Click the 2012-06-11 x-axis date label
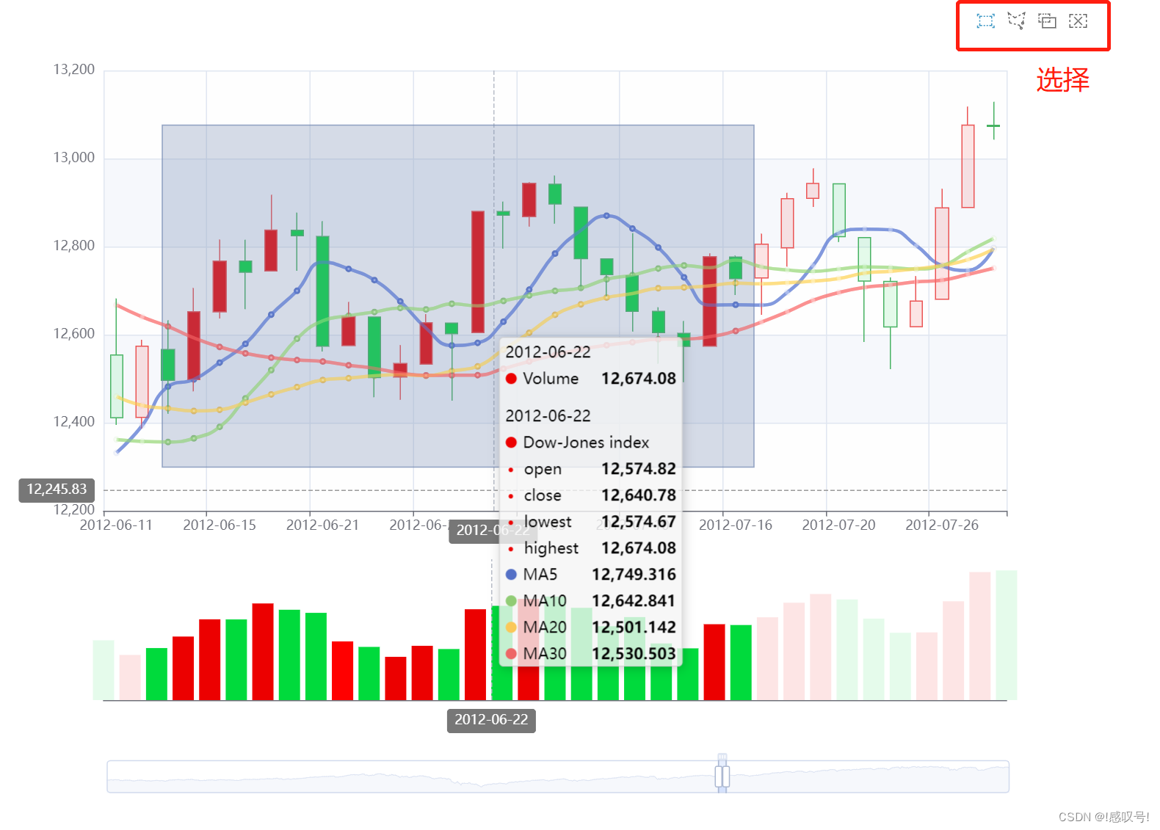 (116, 525)
